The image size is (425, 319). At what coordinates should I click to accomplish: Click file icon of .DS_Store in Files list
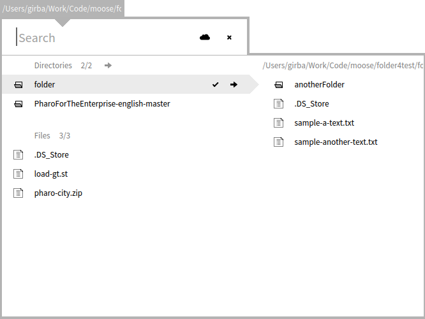pyautogui.click(x=18, y=154)
